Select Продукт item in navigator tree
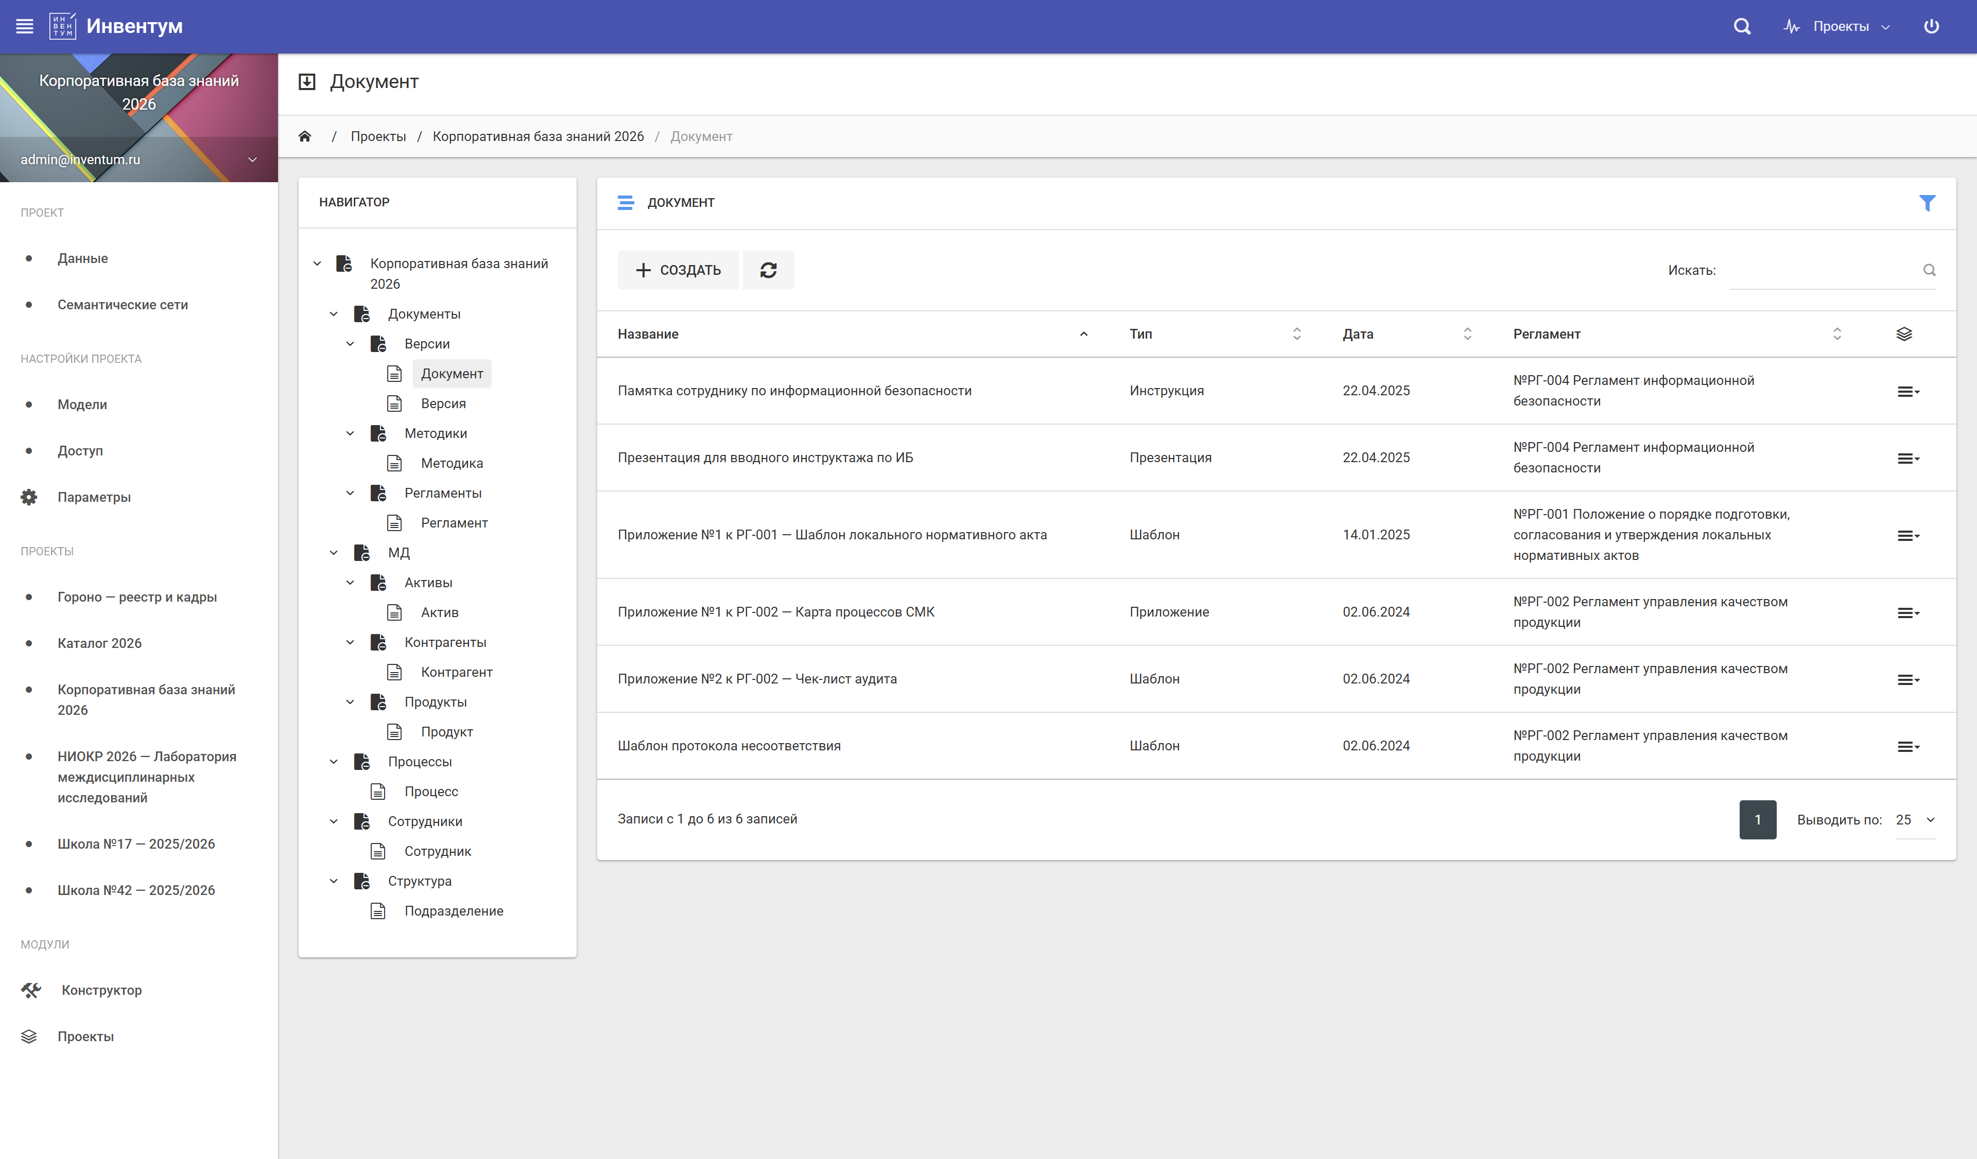The width and height of the screenshot is (1977, 1159). 446,732
